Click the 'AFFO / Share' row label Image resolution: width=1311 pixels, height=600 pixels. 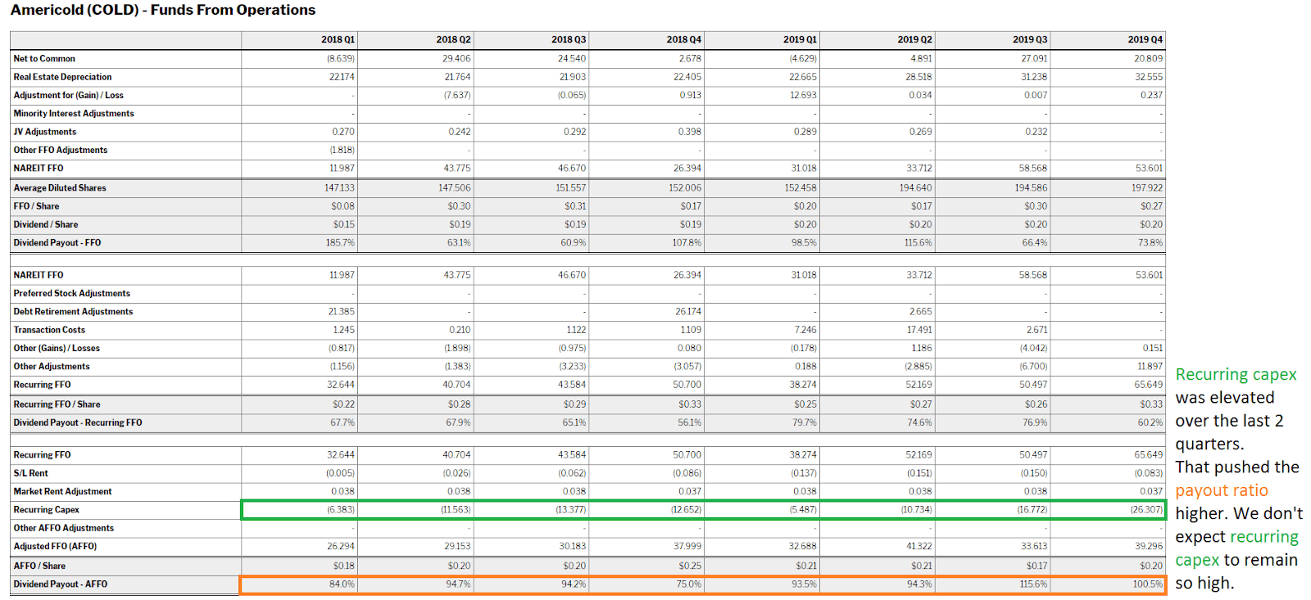(x=39, y=566)
